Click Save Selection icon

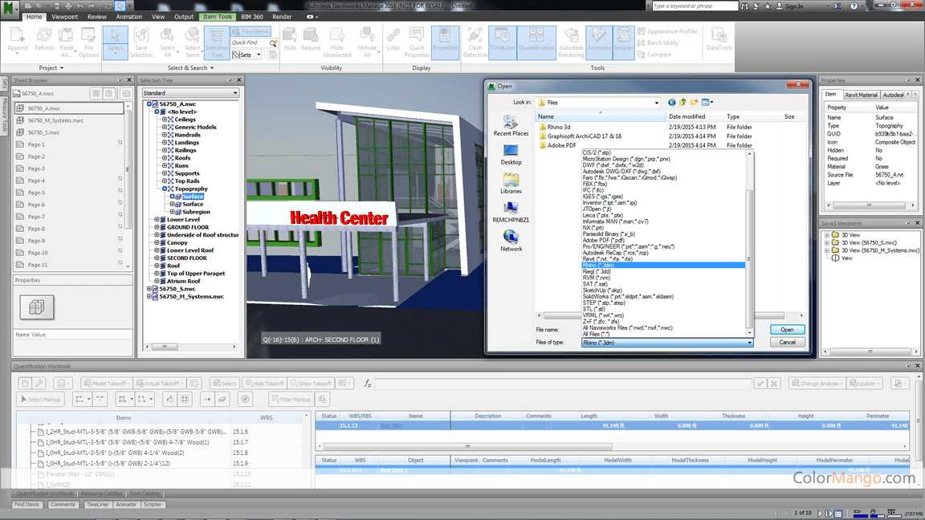pos(141,42)
